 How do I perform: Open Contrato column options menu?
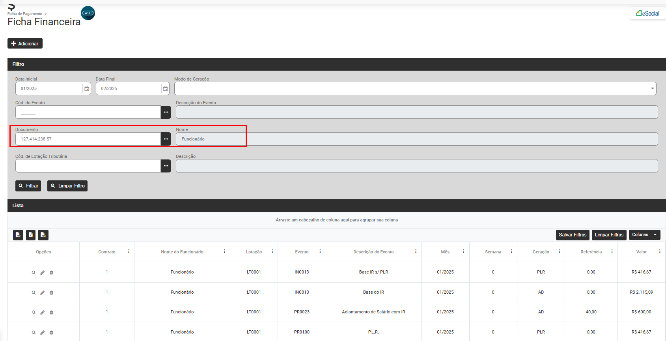(129, 251)
